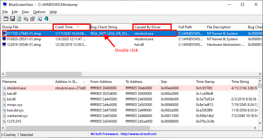Select the 010920-28531-01.dmp dump file icon

4,39
